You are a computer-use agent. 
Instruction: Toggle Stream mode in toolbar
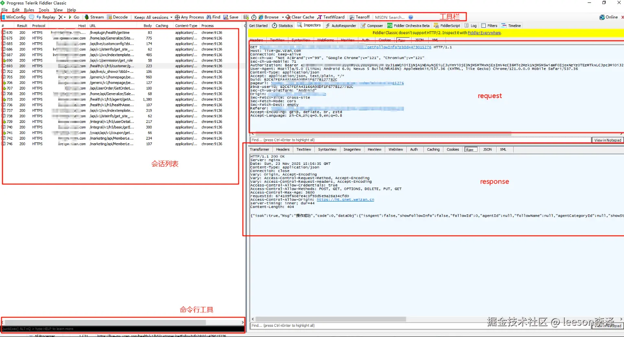tap(94, 17)
